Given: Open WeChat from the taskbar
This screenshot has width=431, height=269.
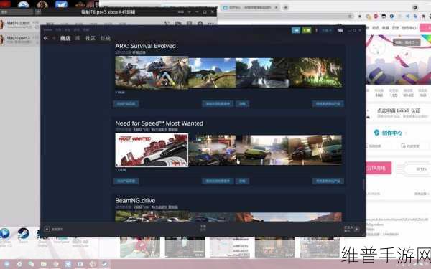Looking at the screenshot, I should 32,264.
